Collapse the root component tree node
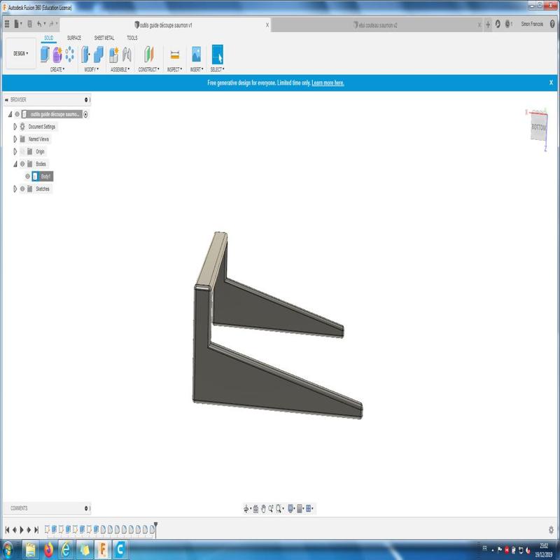 click(10, 114)
